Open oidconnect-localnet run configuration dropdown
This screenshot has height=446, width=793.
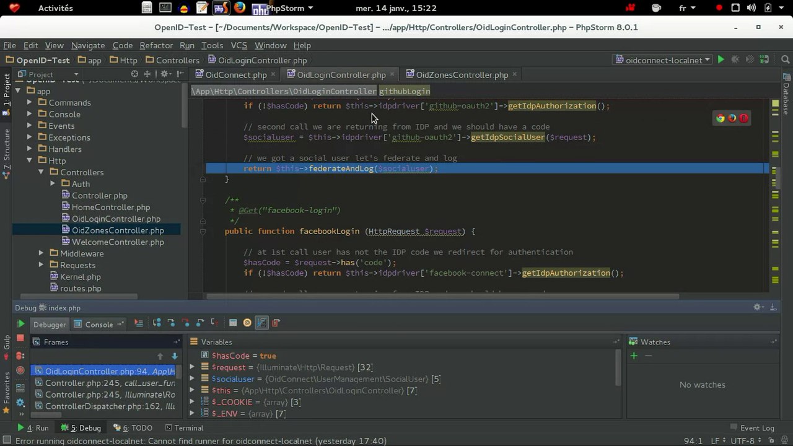point(662,60)
